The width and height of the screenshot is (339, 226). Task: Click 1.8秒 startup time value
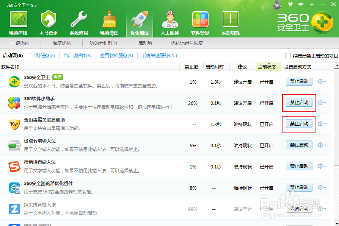pyautogui.click(x=216, y=82)
